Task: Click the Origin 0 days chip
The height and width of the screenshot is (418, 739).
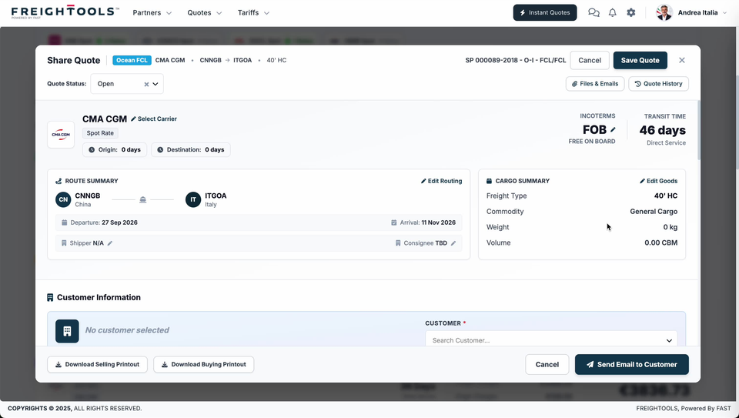Action: tap(115, 150)
